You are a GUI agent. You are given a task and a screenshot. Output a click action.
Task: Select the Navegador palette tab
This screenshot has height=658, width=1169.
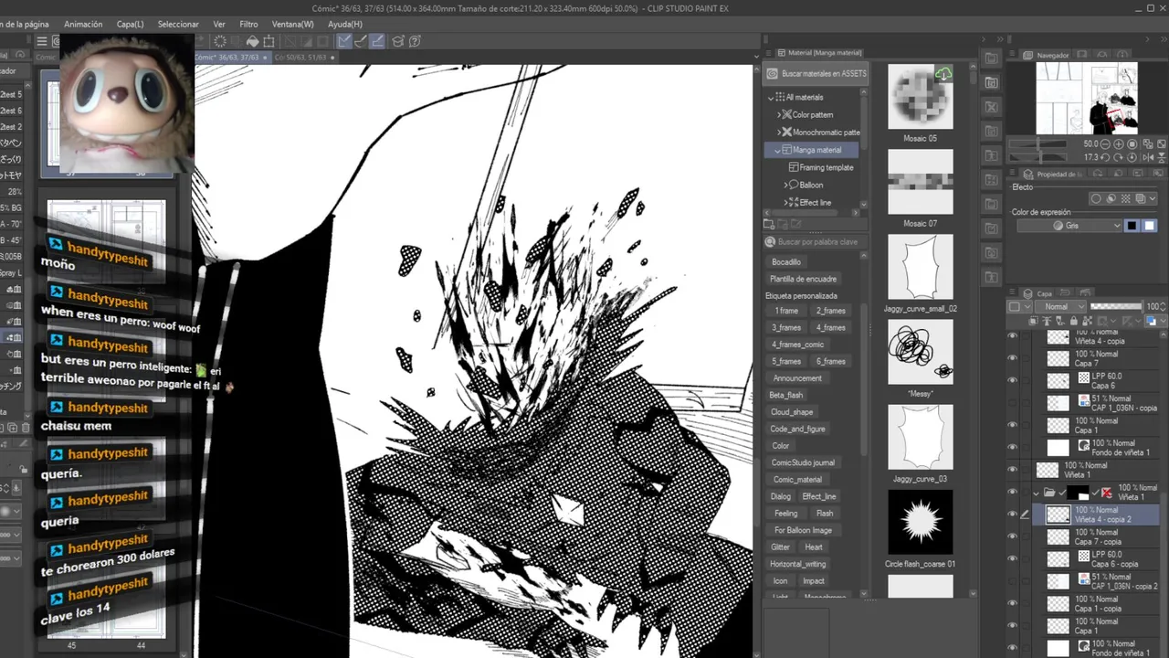pos(1052,55)
